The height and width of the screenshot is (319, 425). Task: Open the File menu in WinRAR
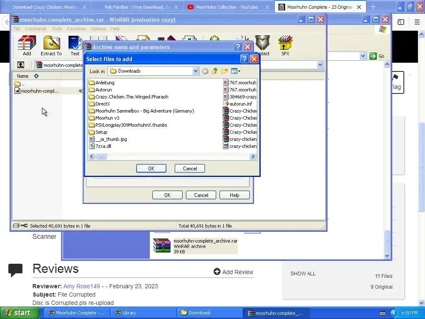(17, 29)
